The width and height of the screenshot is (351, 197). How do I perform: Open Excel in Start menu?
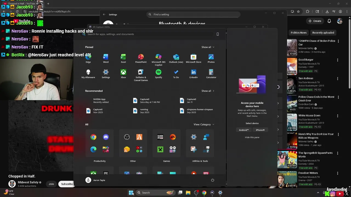[x=123, y=59]
